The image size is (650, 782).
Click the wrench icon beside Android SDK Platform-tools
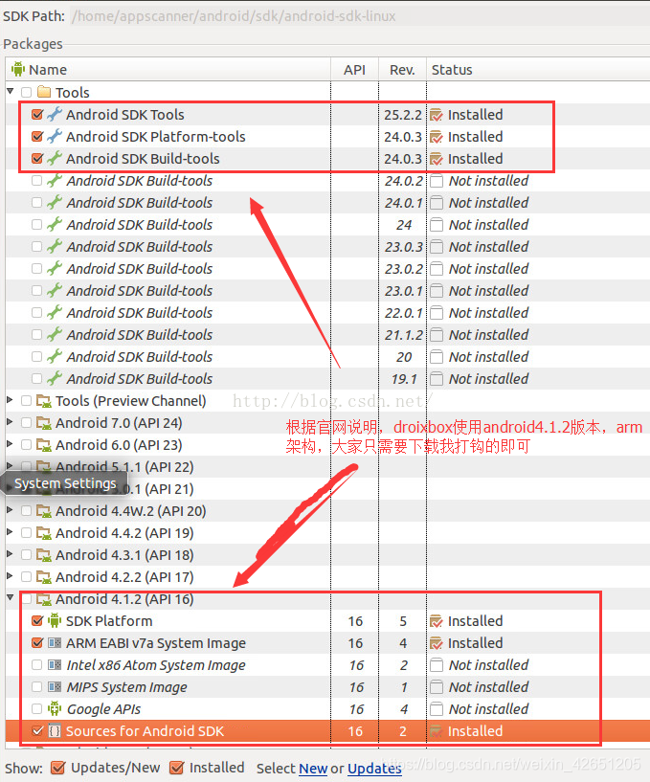(x=55, y=136)
